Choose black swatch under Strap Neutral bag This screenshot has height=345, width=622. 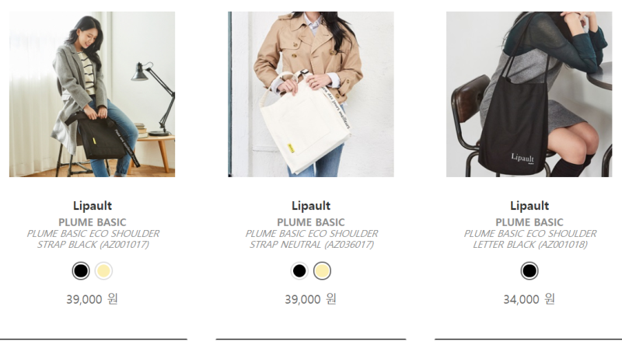[299, 271]
